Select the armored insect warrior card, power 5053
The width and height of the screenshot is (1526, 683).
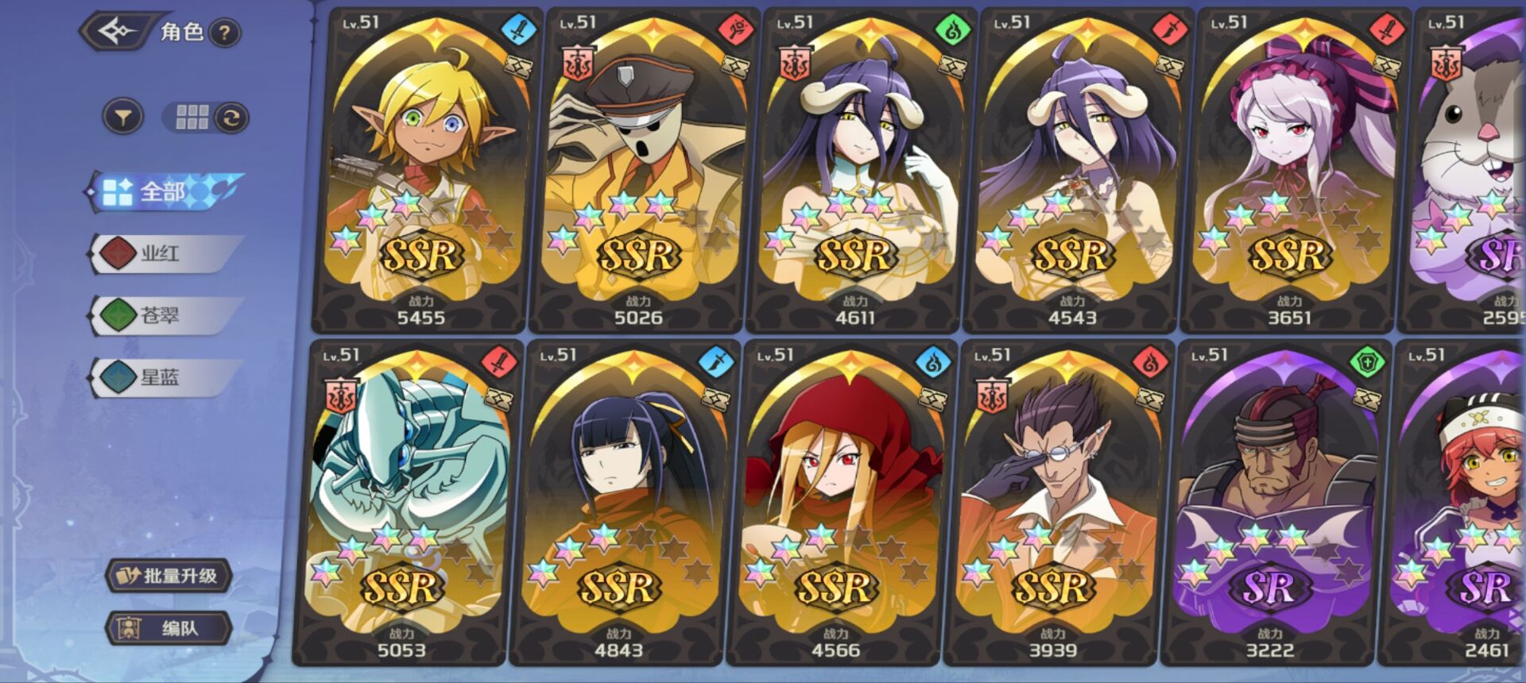(x=402, y=504)
